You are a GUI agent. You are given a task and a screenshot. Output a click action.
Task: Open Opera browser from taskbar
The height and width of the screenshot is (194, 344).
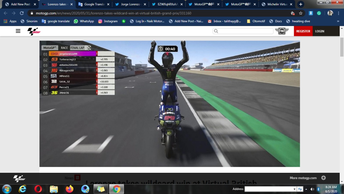38,189
